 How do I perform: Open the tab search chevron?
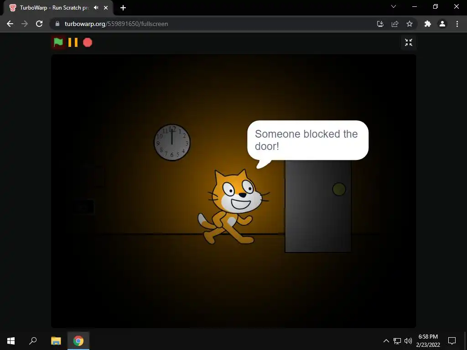point(394,6)
